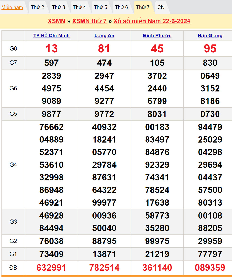232x277 pixels.
Task: Visit the Long An province link
Action: coord(104,36)
